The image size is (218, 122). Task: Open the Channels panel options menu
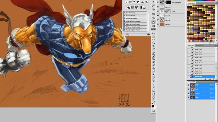pos(216,82)
